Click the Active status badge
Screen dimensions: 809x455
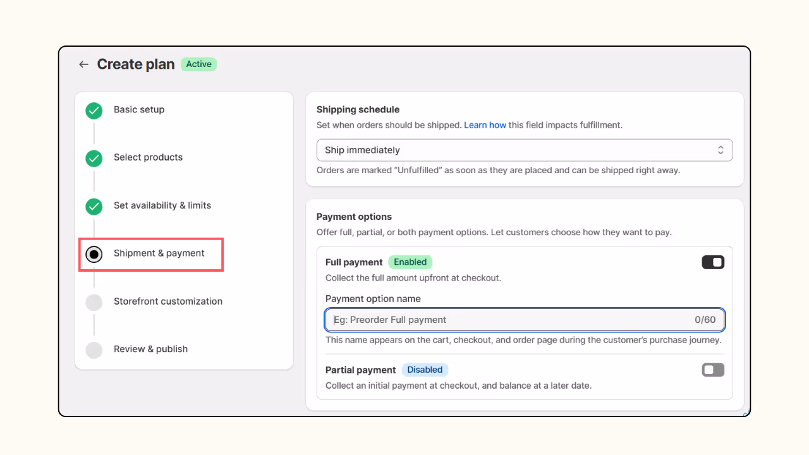click(x=198, y=64)
